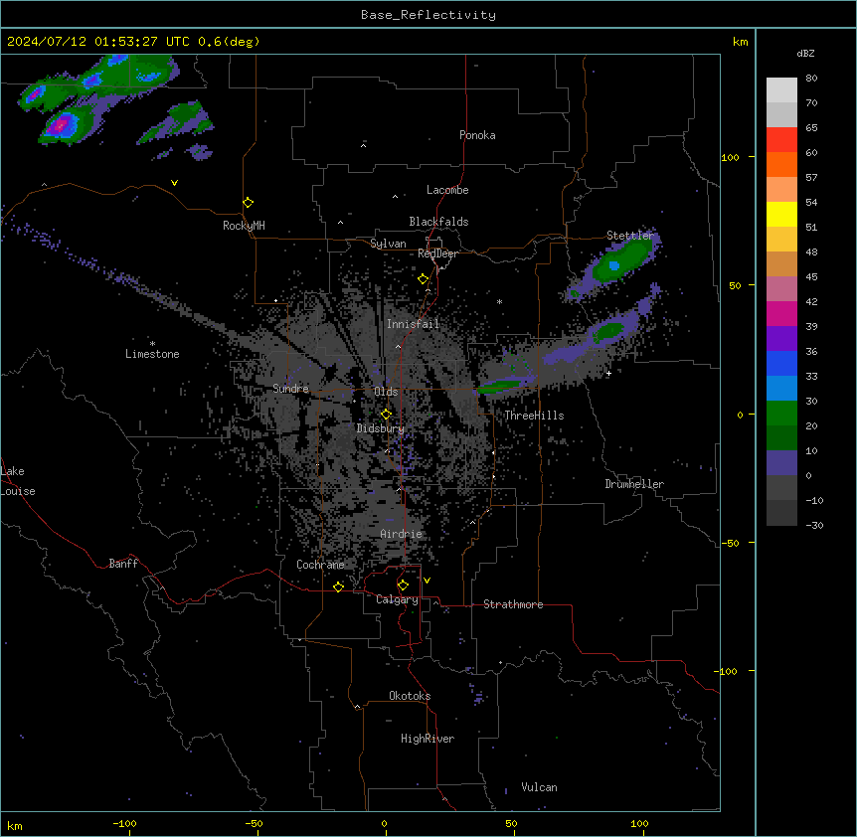The height and width of the screenshot is (837, 857).
Task: Click the Blackfalds label
Action: pyautogui.click(x=438, y=222)
